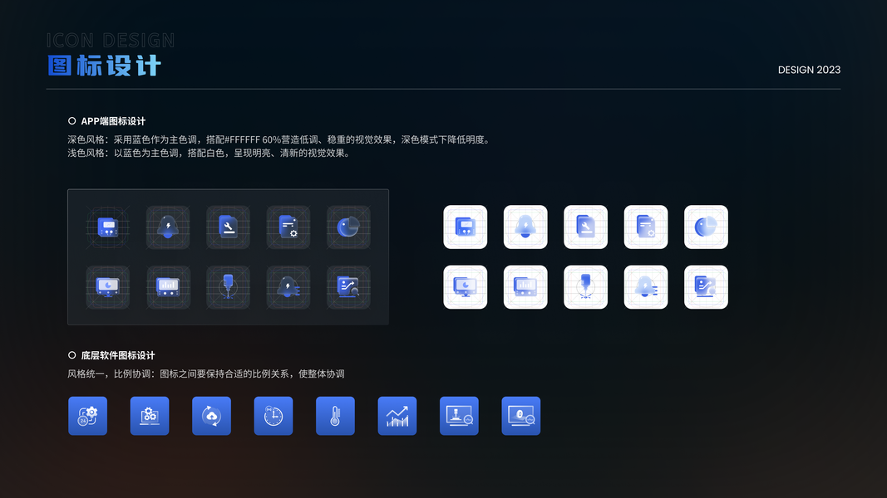This screenshot has height=498, width=887.
Task: Select the dark-style document with gear icon
Action: 288,227
